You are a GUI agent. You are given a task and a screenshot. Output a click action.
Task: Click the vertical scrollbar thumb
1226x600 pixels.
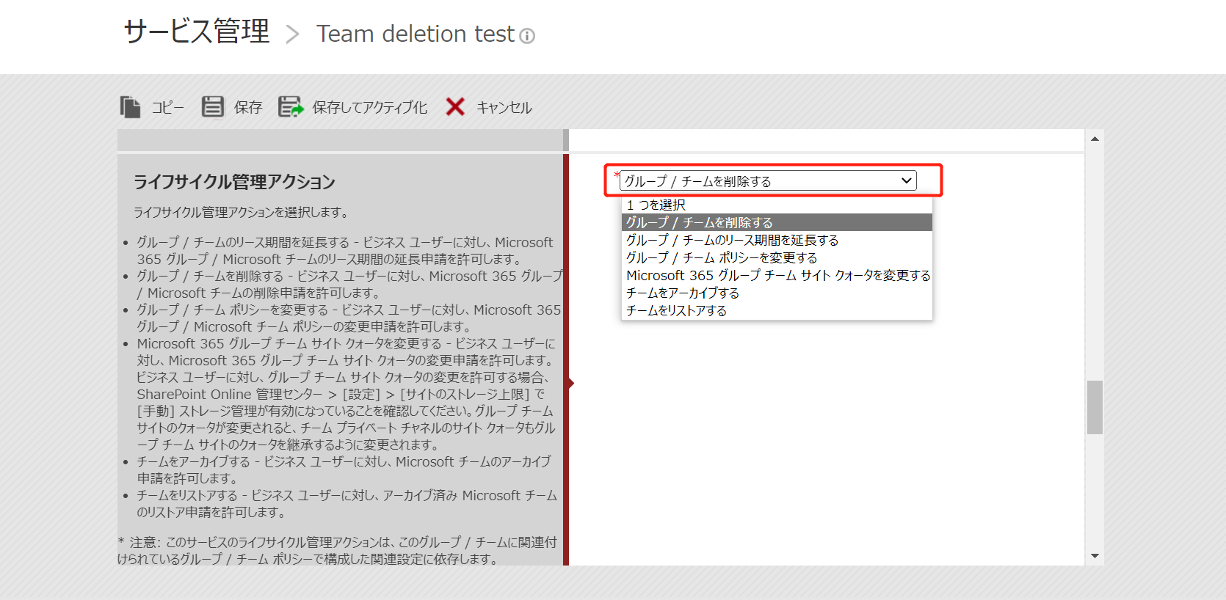[x=1095, y=407]
